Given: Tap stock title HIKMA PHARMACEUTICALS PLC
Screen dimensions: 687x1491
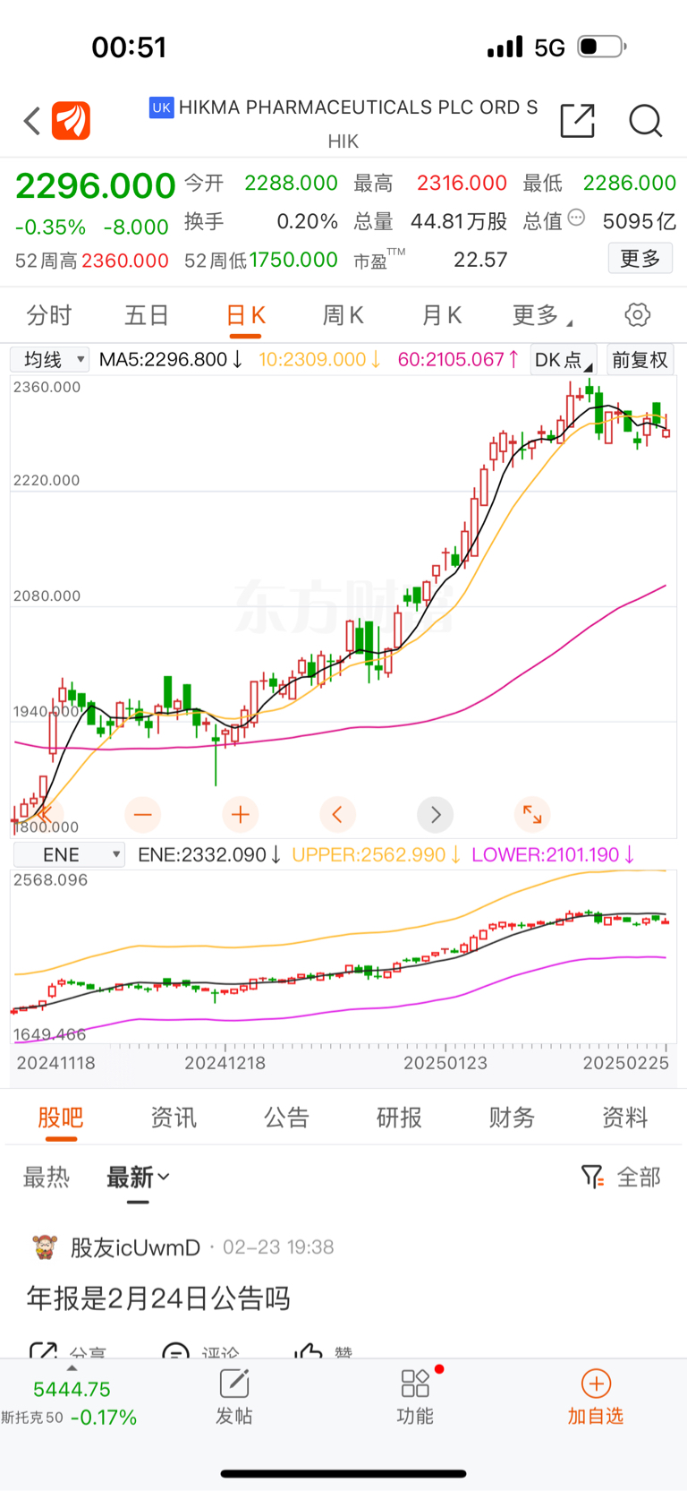Looking at the screenshot, I should click(358, 107).
